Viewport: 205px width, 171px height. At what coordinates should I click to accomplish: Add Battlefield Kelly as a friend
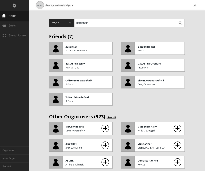coord(177,129)
